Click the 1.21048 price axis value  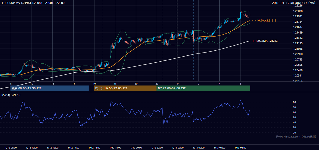[298, 49]
